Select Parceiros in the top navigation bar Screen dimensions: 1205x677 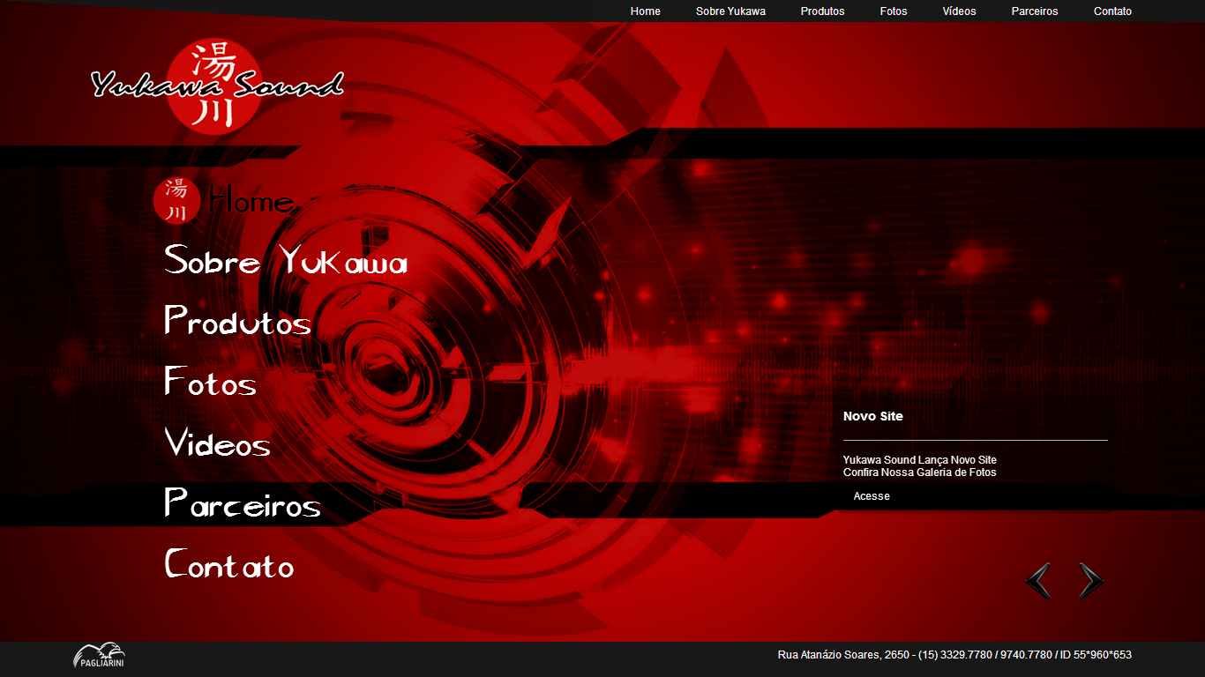pos(1035,11)
